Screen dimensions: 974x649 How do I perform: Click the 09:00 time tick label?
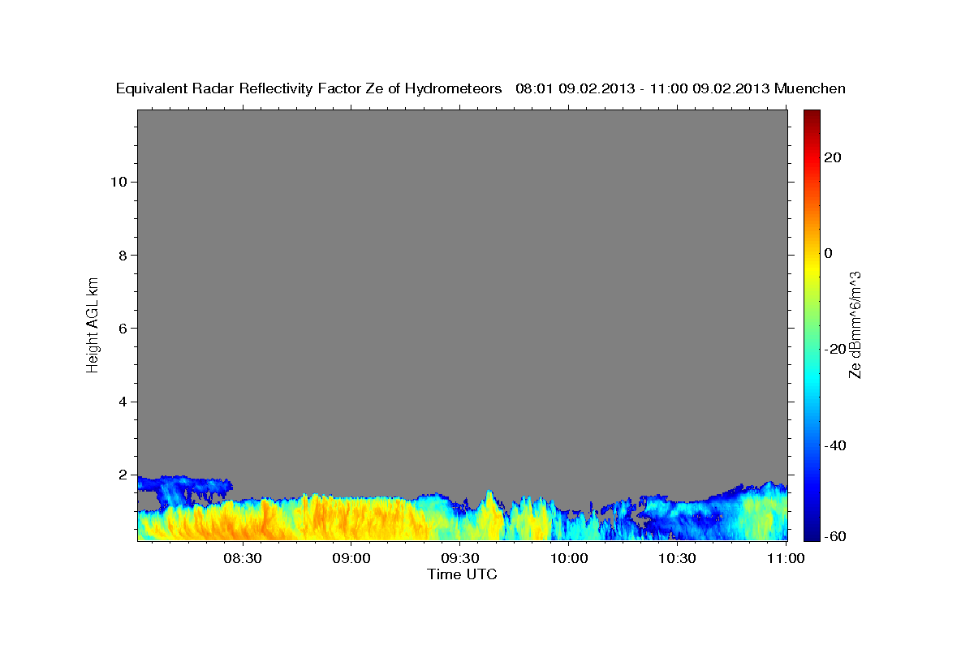point(351,559)
